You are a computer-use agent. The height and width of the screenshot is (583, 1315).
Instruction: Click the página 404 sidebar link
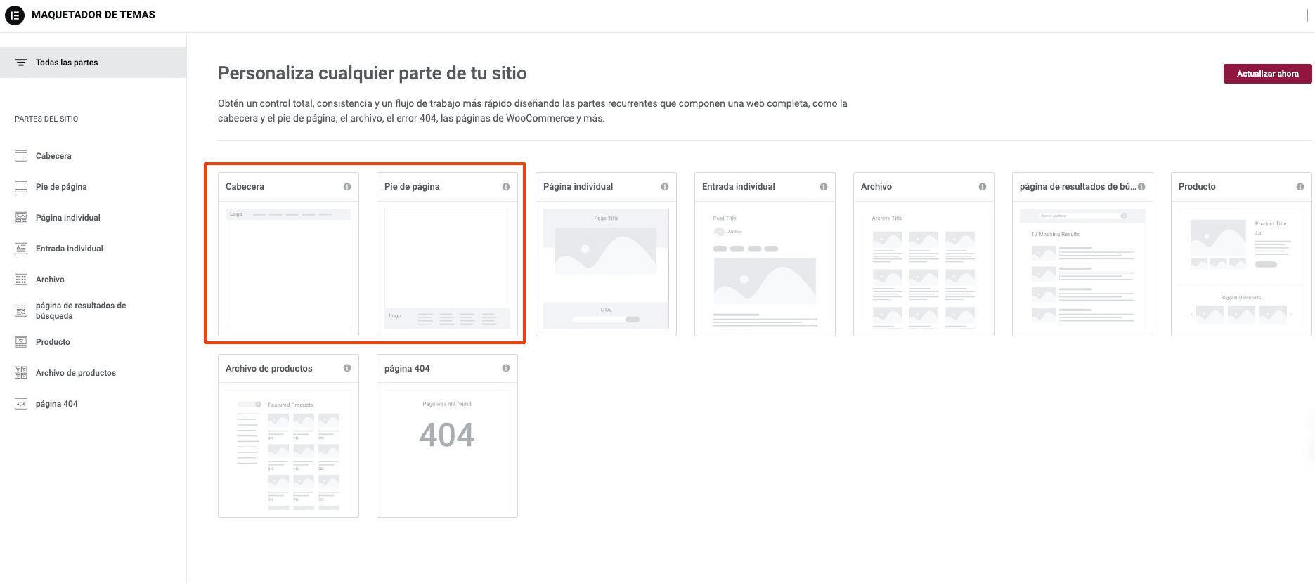click(57, 404)
